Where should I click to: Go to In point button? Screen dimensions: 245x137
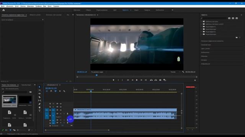128,80
